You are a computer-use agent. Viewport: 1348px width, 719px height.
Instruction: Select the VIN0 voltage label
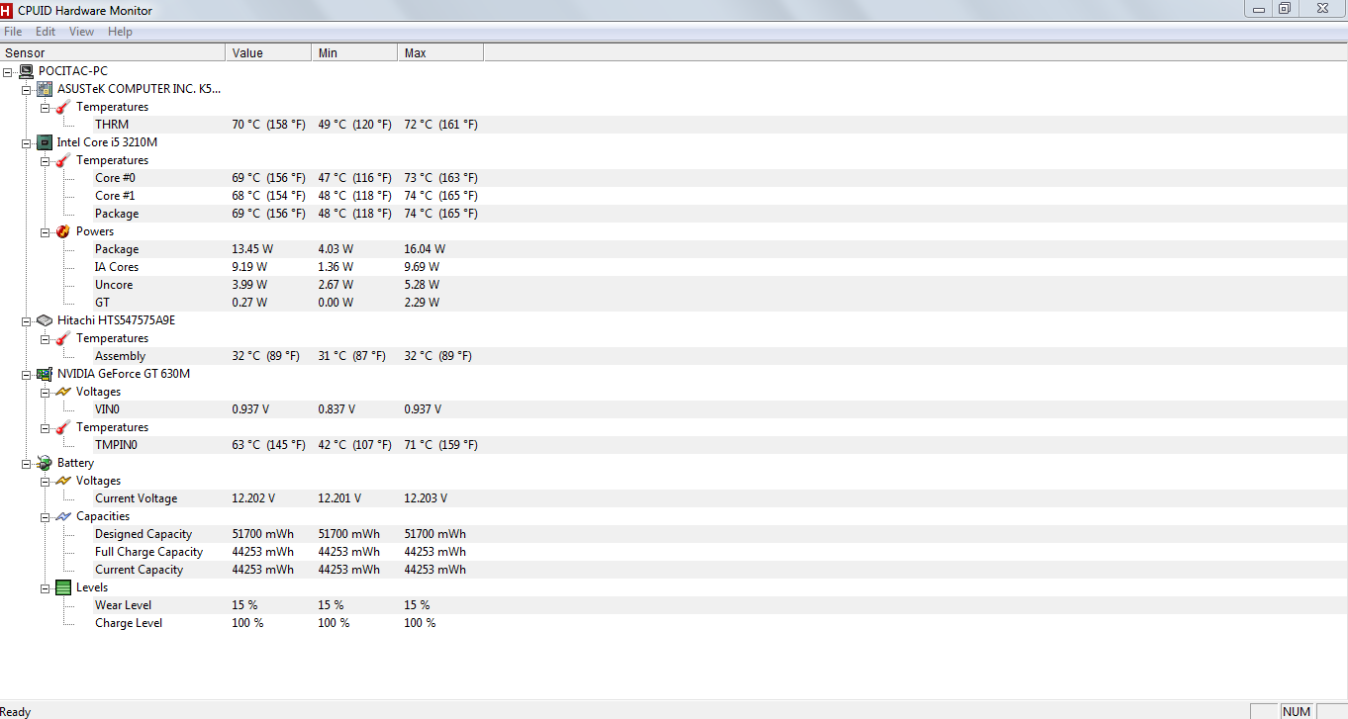[x=107, y=409]
